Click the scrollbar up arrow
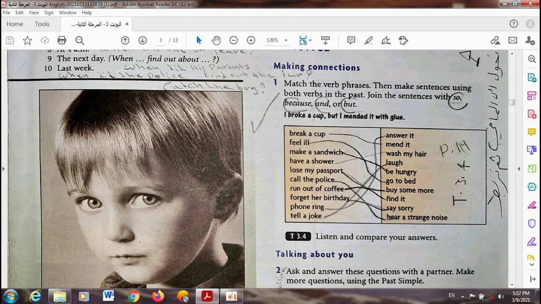 512,54
